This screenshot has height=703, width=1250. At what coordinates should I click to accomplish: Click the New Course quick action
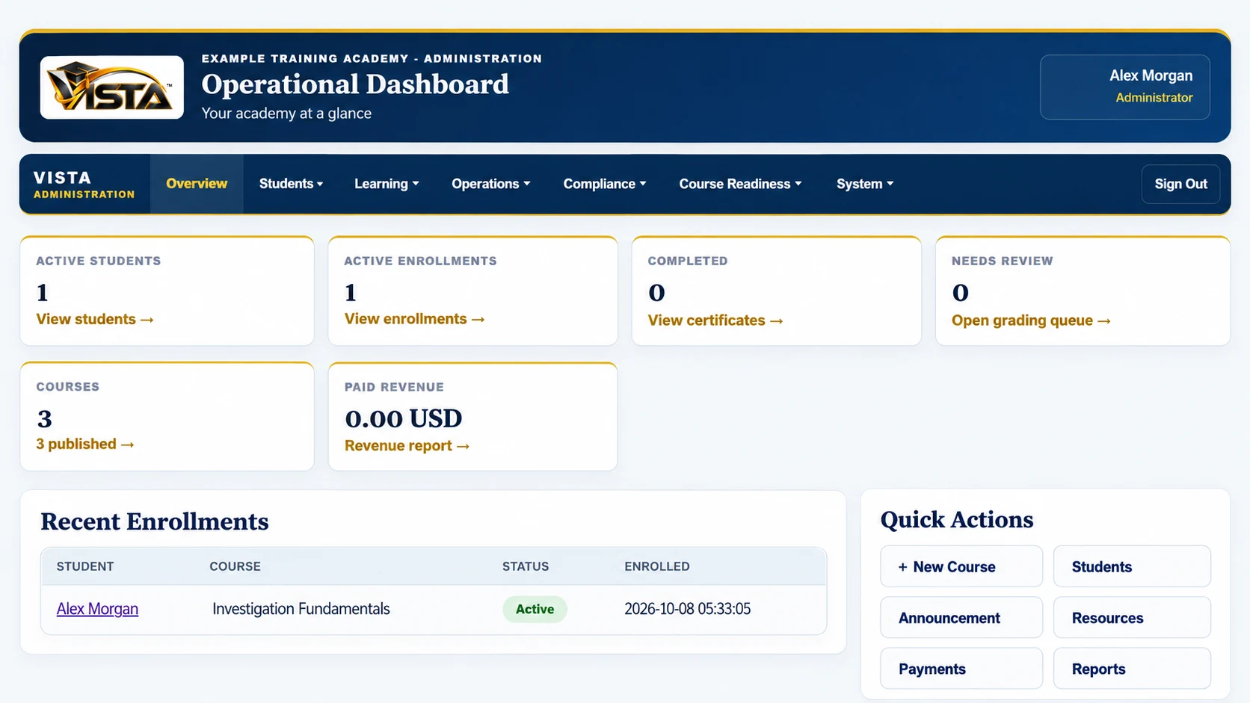coord(961,566)
